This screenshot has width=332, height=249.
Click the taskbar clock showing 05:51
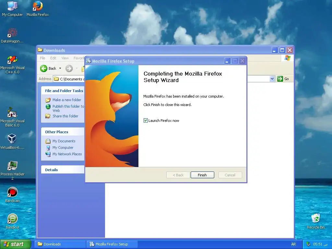(x=320, y=244)
